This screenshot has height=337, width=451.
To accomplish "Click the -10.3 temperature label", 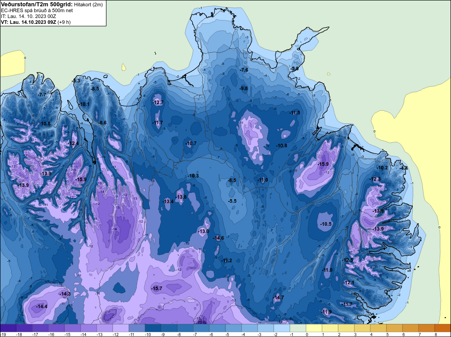I will (193, 176).
